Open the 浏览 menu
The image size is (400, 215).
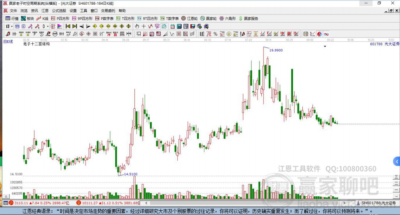[x=24, y=11]
